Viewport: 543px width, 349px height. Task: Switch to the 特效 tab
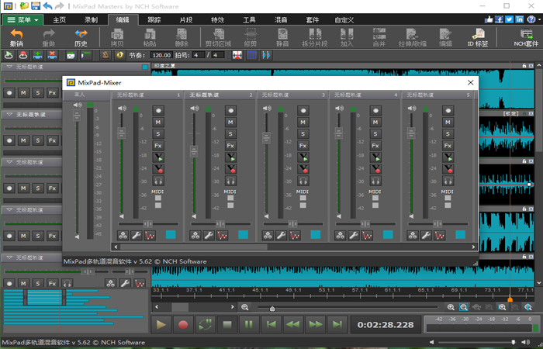pyautogui.click(x=218, y=20)
